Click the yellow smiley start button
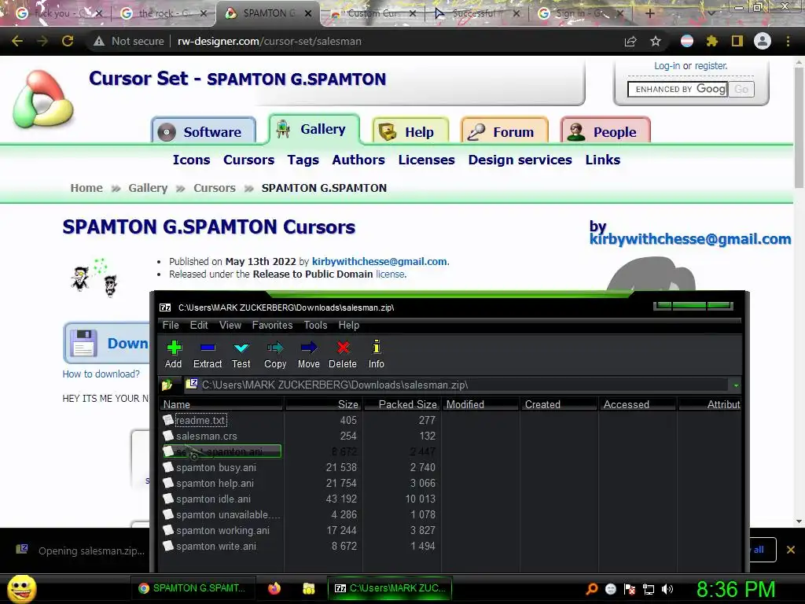This screenshot has width=805, height=604. click(21, 588)
